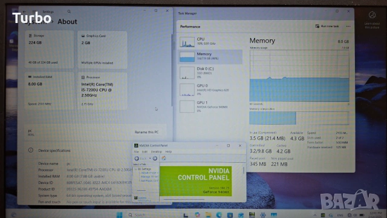Open NVIDIA Control Panel taskbar icon
The width and height of the screenshot is (387, 218).
pos(252,215)
